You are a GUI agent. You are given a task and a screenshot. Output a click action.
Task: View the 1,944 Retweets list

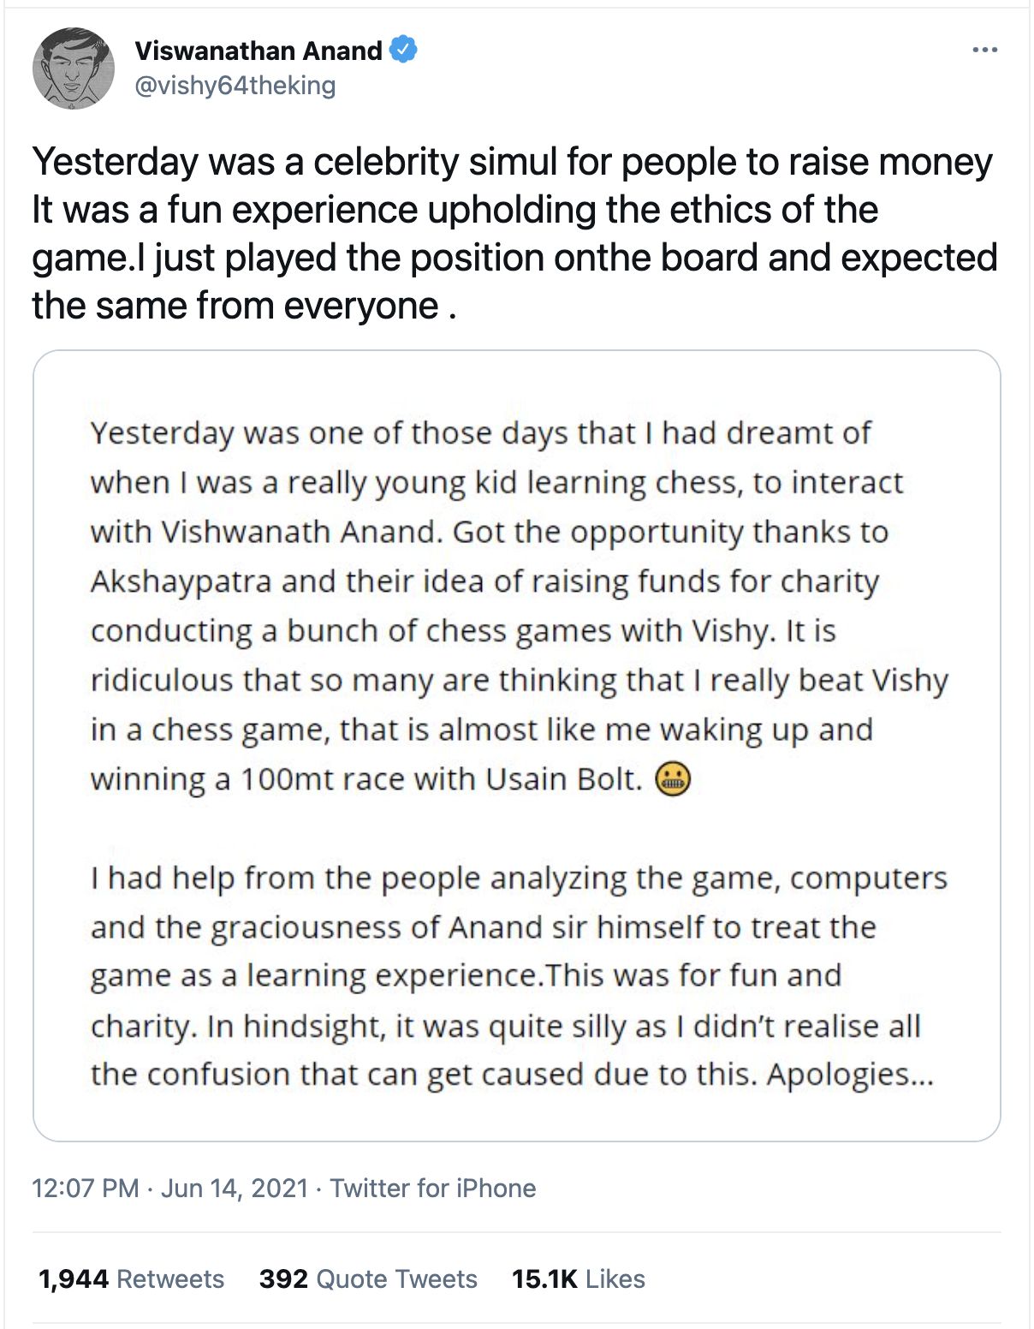coord(131,1278)
